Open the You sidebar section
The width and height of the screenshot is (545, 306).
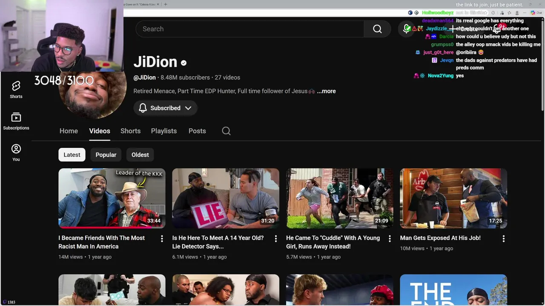pos(16,153)
